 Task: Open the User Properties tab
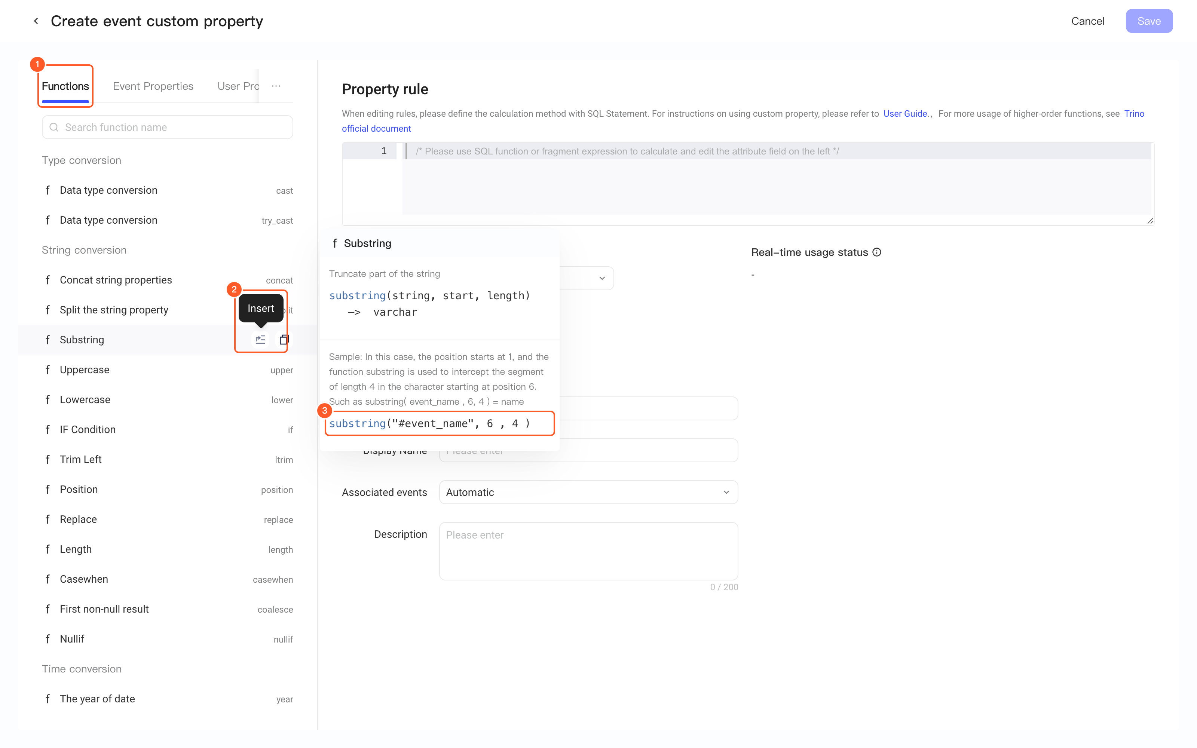(238, 86)
